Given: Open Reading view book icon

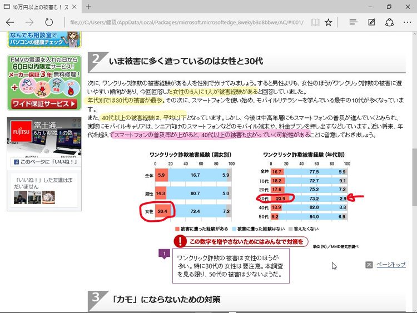Looking at the screenshot, I should (315, 22).
